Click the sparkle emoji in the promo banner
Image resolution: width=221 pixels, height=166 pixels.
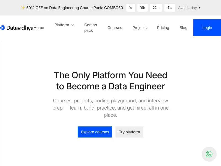tap(23, 8)
